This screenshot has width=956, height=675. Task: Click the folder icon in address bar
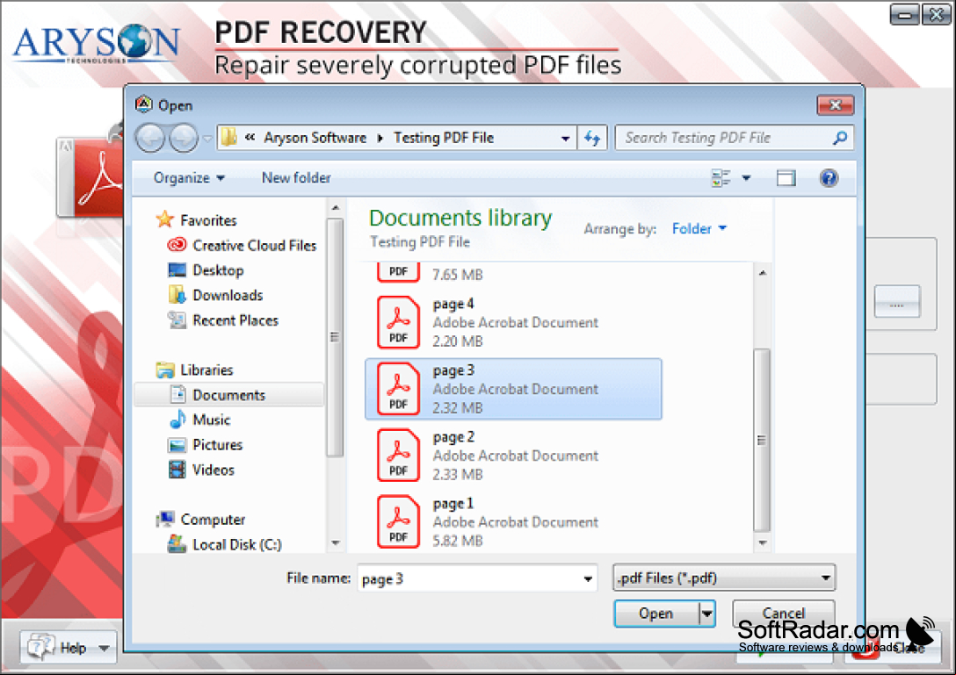click(x=229, y=137)
